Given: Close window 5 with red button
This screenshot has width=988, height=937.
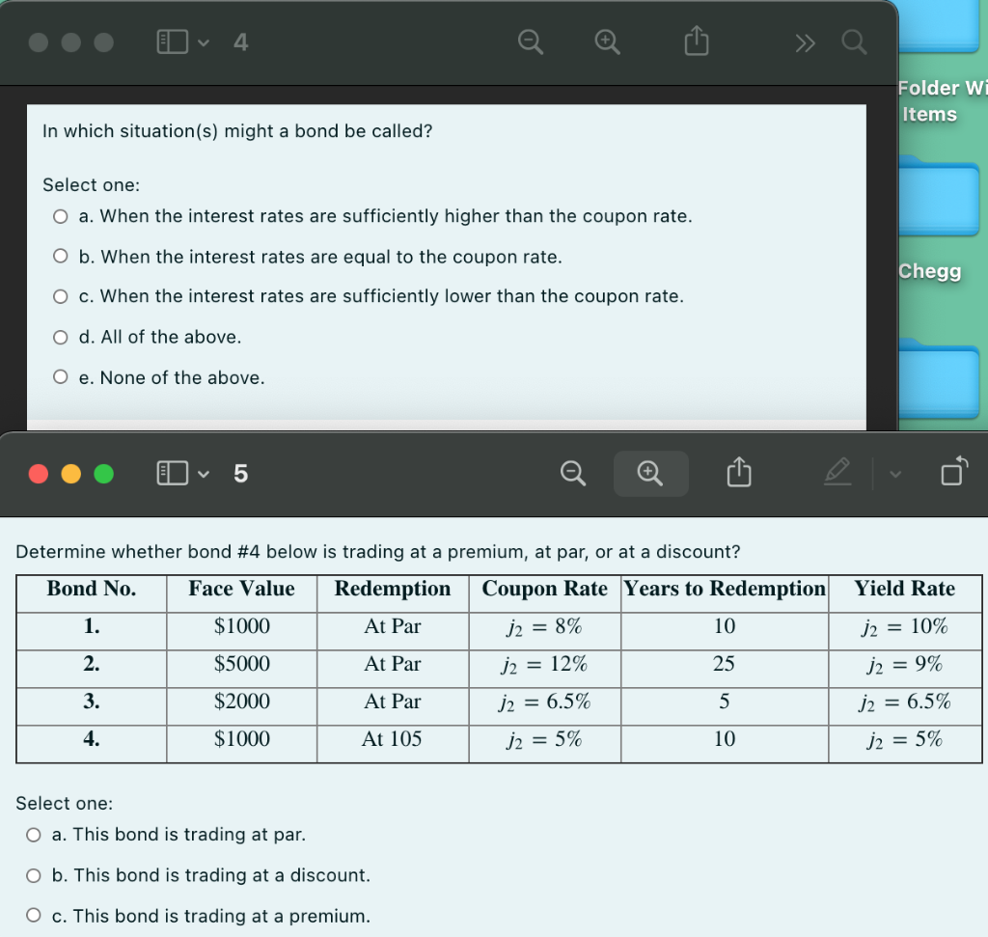Looking at the screenshot, I should [x=39, y=473].
